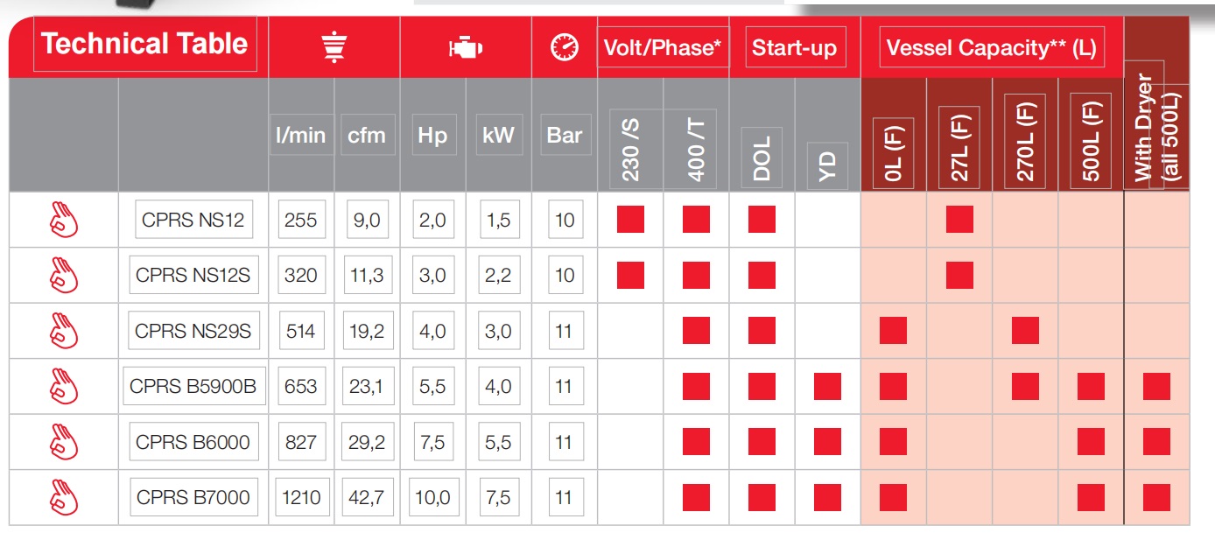Click the Volt/Phase* header label
Viewport: 1215px width, 540px height.
pos(663,48)
